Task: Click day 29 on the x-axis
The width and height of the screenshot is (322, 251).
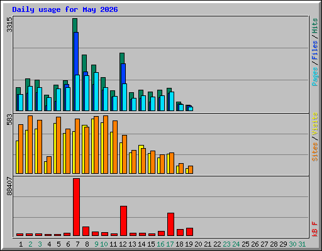Action: 283,244
